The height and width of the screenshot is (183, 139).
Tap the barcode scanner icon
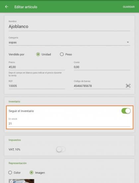pos(128,86)
